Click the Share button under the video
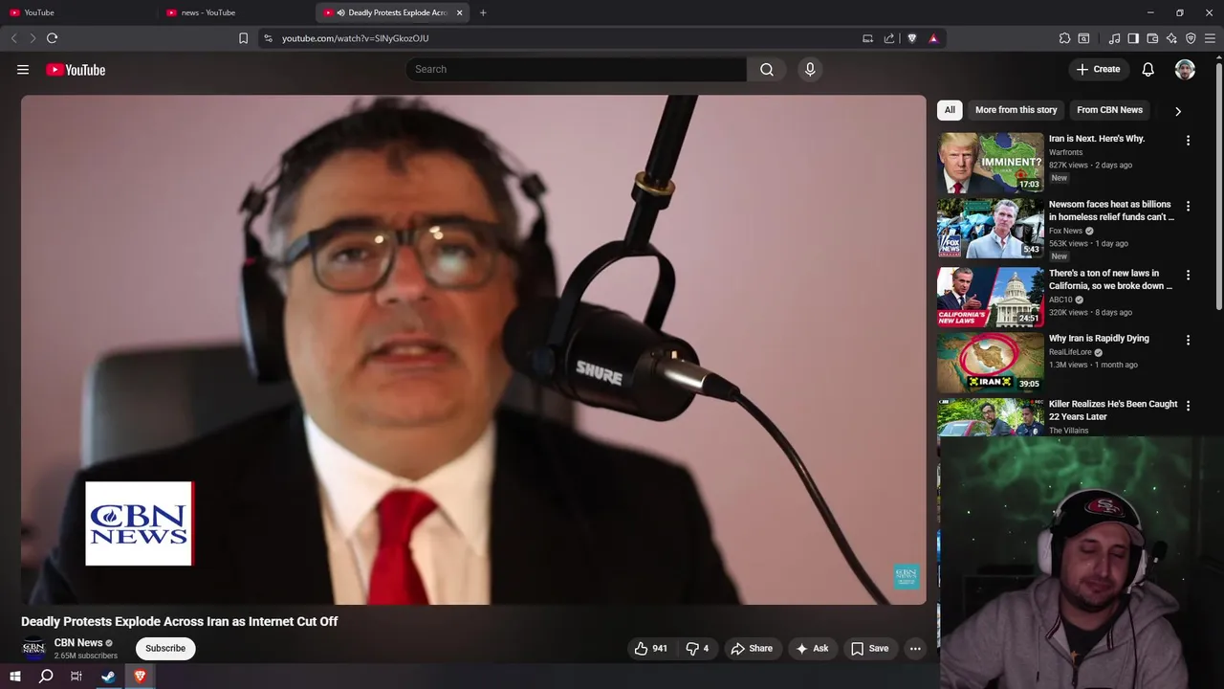Image resolution: width=1224 pixels, height=689 pixels. click(752, 648)
